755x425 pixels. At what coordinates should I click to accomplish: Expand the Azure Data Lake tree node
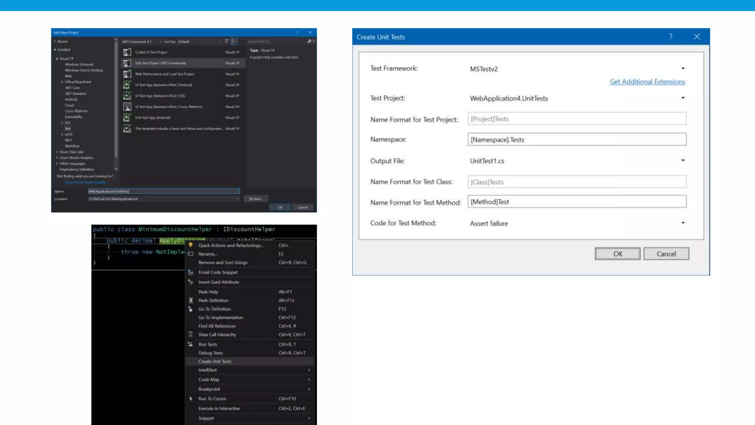57,152
